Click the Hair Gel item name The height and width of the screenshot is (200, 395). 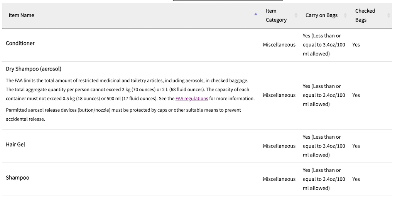(x=15, y=145)
